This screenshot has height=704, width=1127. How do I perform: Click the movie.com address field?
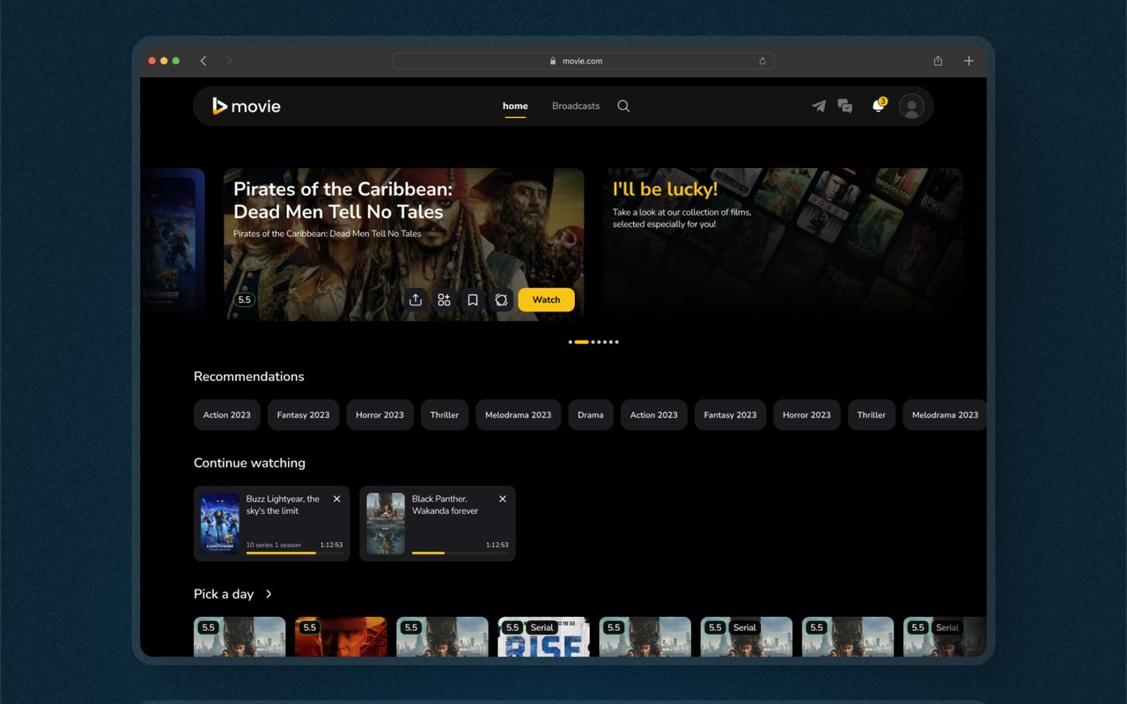pyautogui.click(x=583, y=61)
